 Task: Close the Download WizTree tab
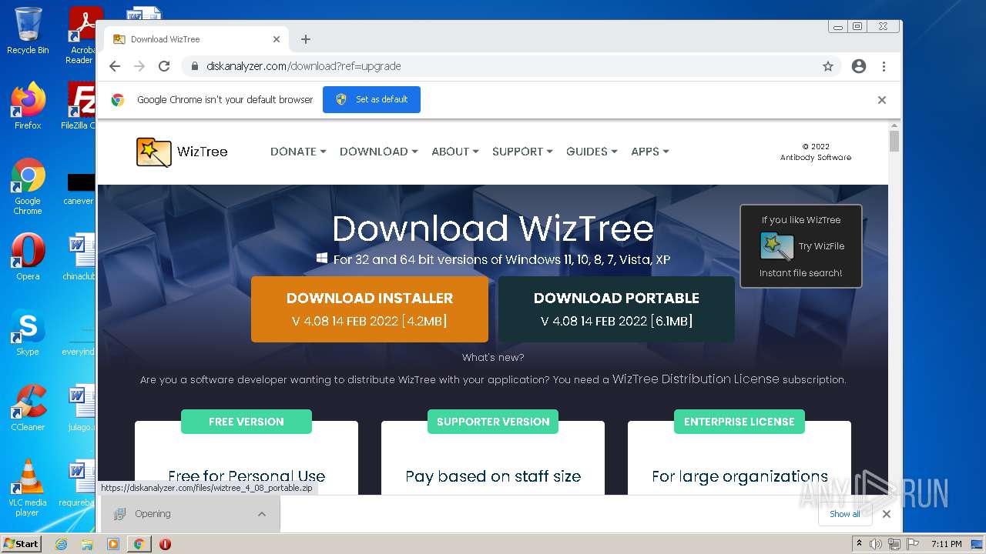click(277, 39)
